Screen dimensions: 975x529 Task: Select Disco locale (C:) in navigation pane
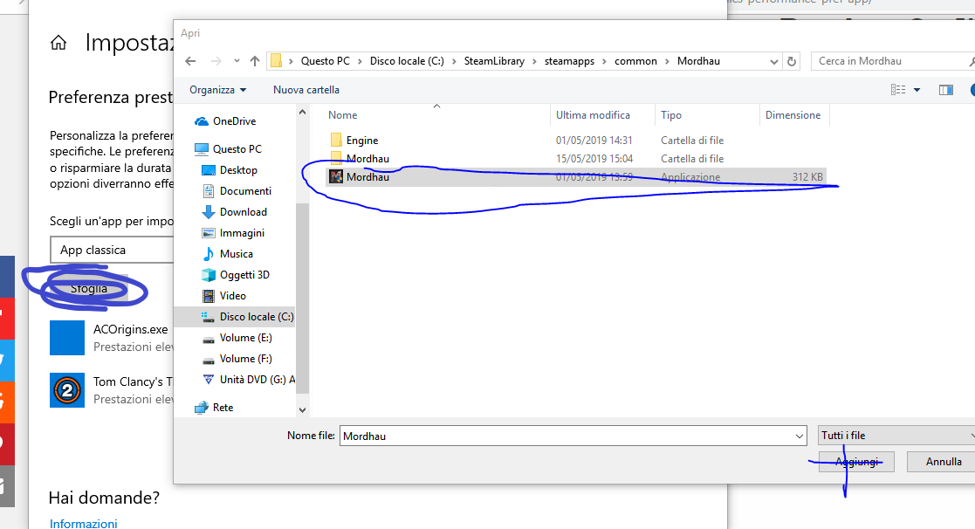(256, 316)
